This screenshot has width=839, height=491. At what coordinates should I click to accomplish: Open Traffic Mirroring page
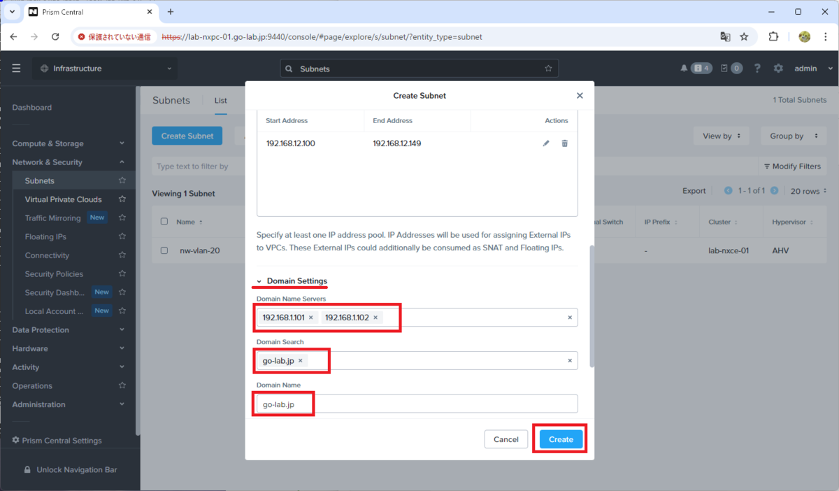click(x=53, y=218)
